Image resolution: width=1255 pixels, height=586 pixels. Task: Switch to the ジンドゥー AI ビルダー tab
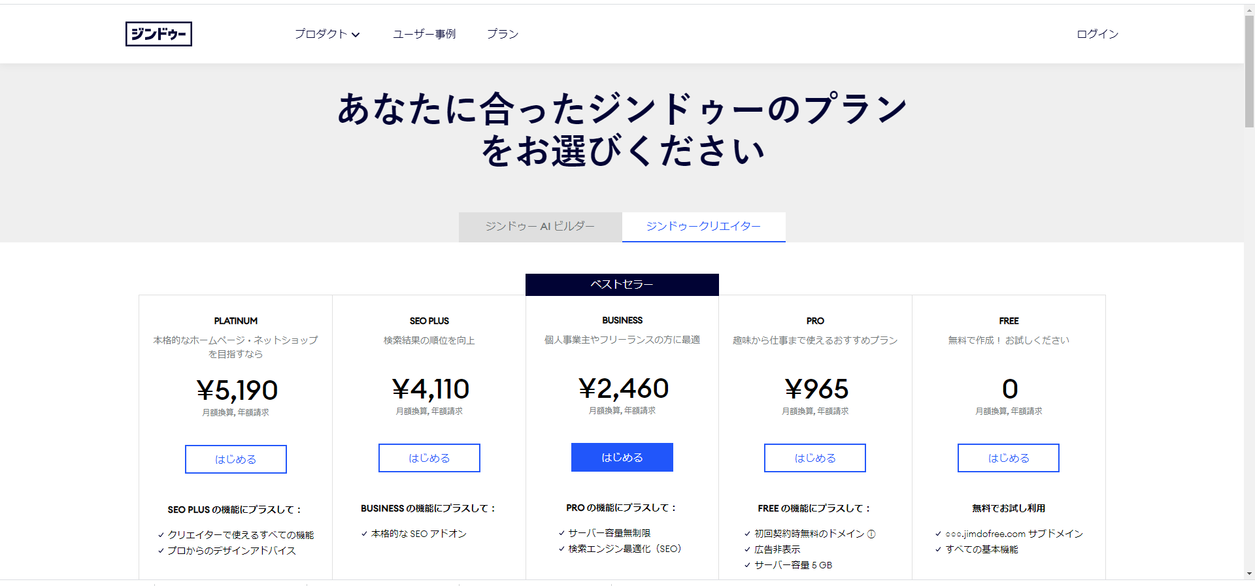540,226
